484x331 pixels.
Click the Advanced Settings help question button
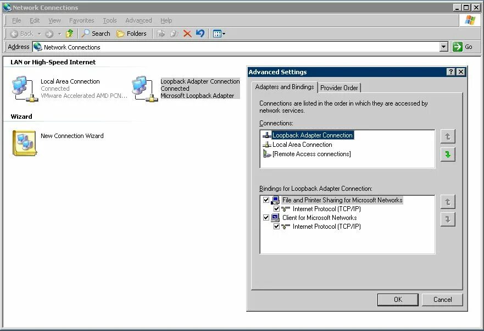point(451,71)
